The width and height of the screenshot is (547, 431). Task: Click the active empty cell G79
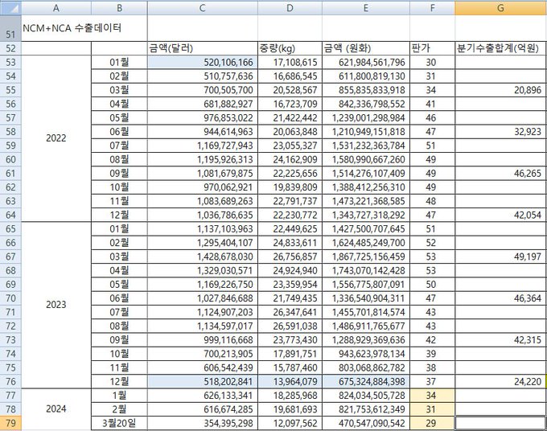(x=500, y=423)
